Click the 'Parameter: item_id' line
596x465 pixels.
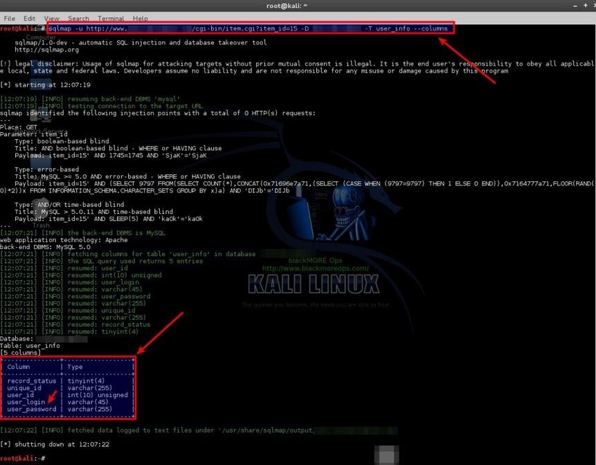(x=34, y=134)
